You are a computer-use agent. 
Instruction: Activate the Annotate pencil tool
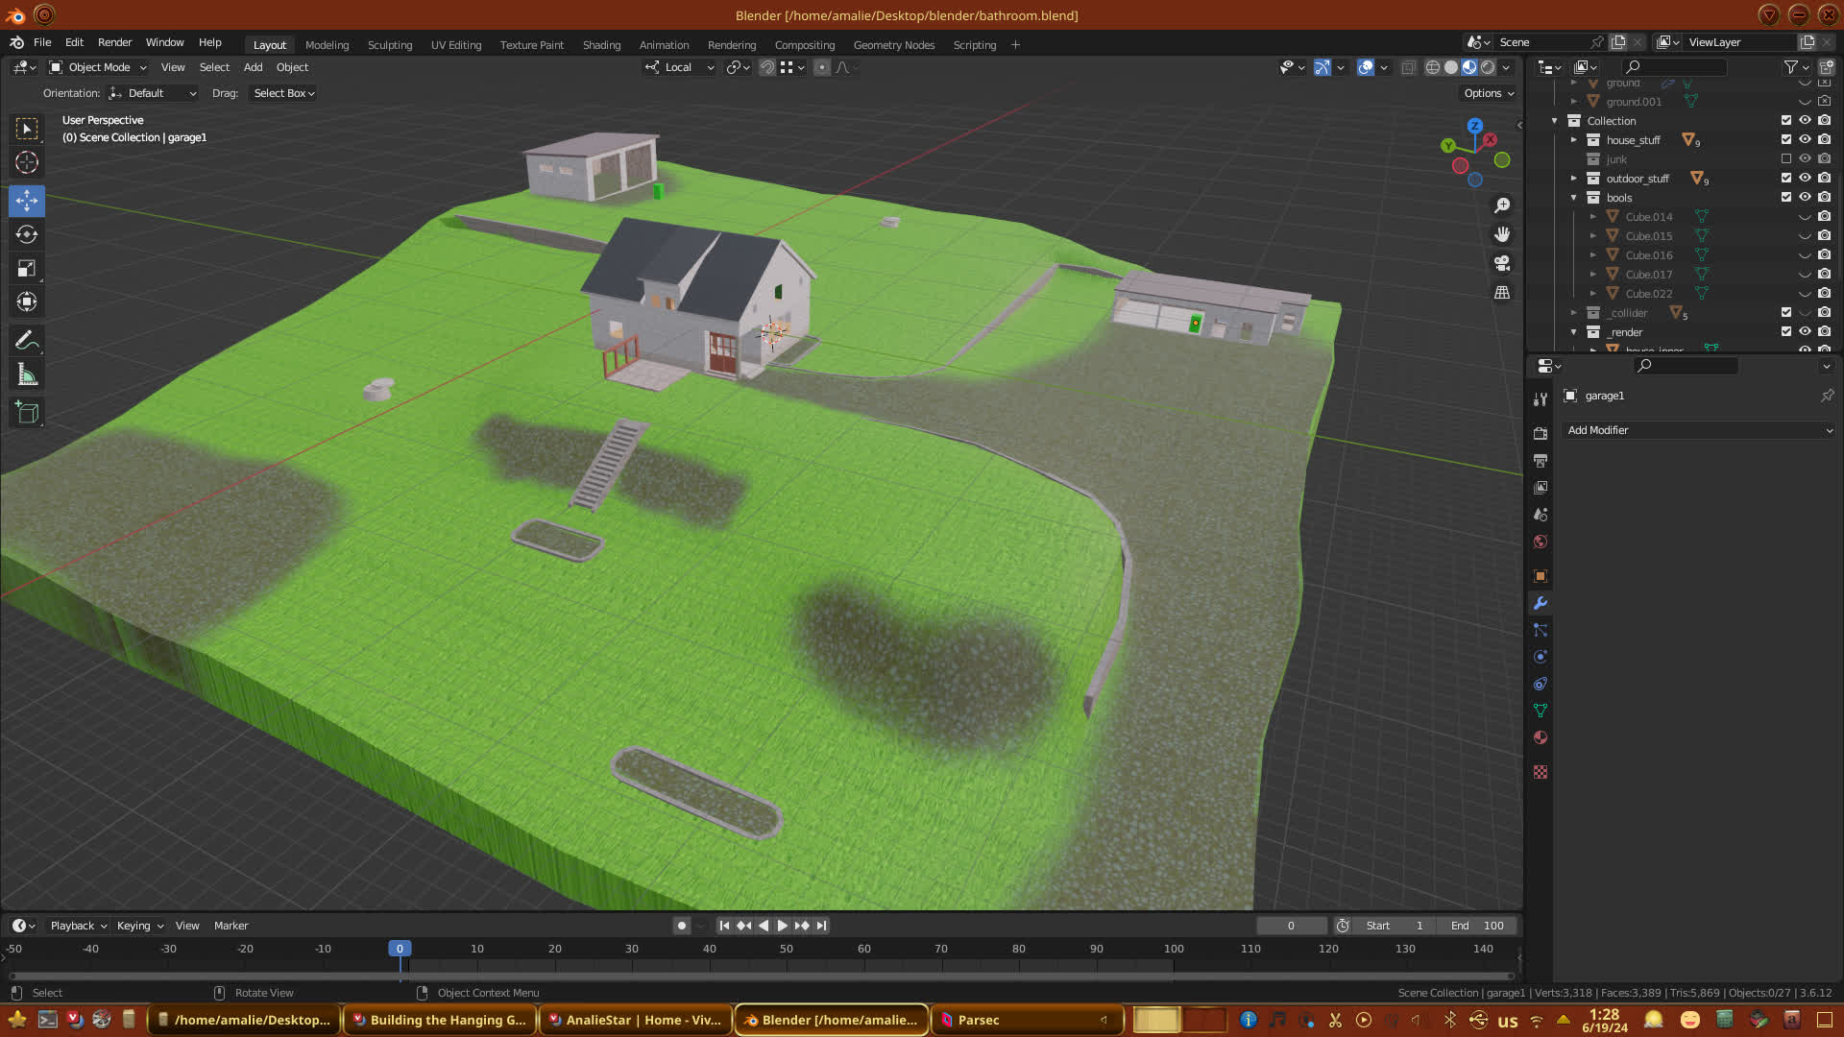click(x=27, y=341)
